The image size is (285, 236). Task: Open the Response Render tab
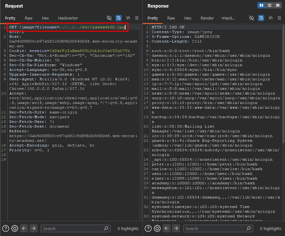[x=207, y=18]
